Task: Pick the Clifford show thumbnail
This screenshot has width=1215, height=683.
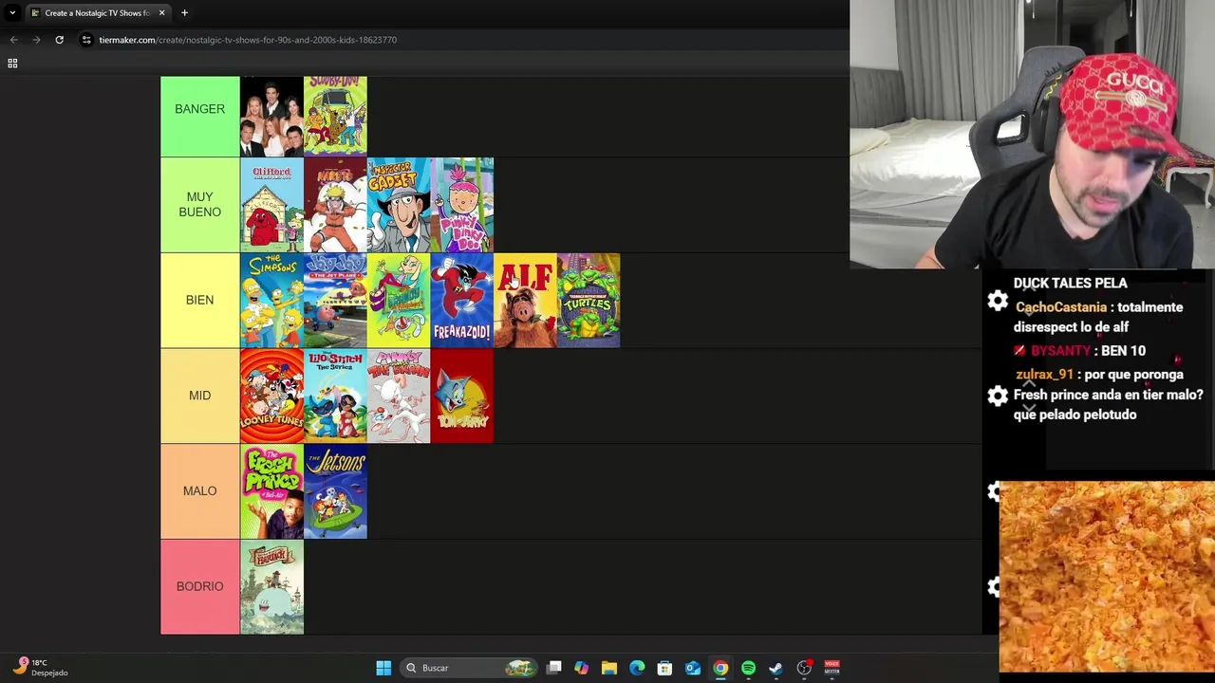Action: (271, 205)
